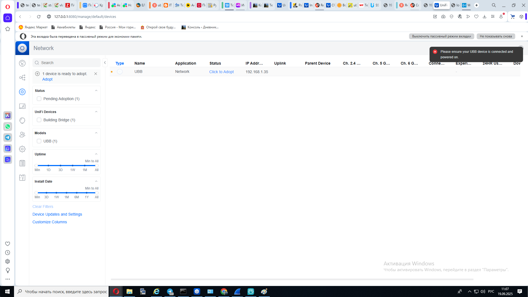Collapse the Models filter section
This screenshot has height=297, width=528.
pyautogui.click(x=96, y=133)
